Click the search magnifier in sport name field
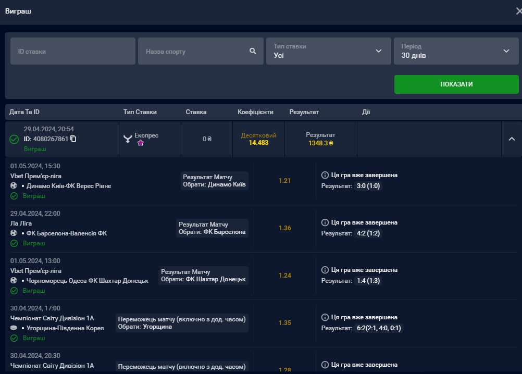The image size is (522, 374). pyautogui.click(x=253, y=51)
